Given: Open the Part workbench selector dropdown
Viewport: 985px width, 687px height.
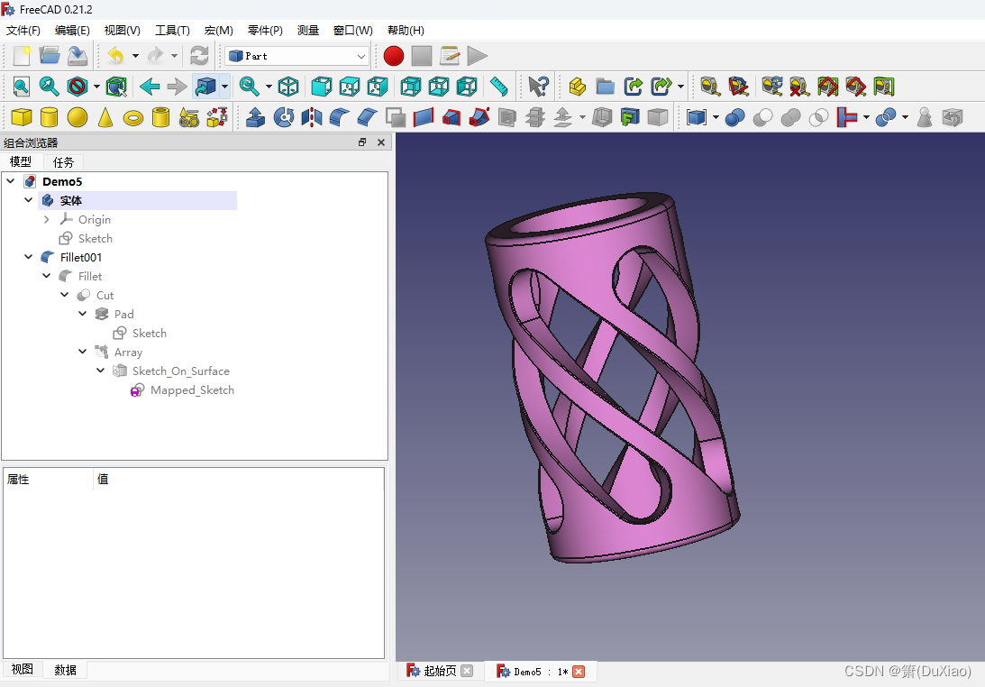Looking at the screenshot, I should 297,56.
